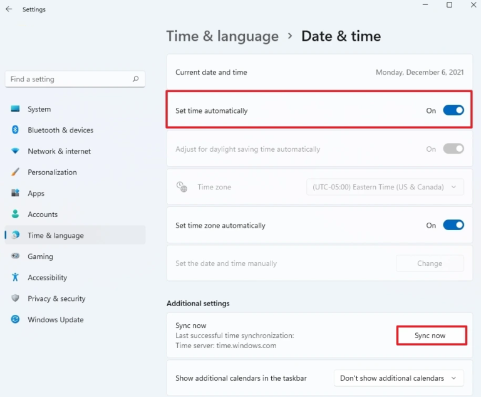Click the Change date and time button
This screenshot has height=397, width=481.
(430, 263)
